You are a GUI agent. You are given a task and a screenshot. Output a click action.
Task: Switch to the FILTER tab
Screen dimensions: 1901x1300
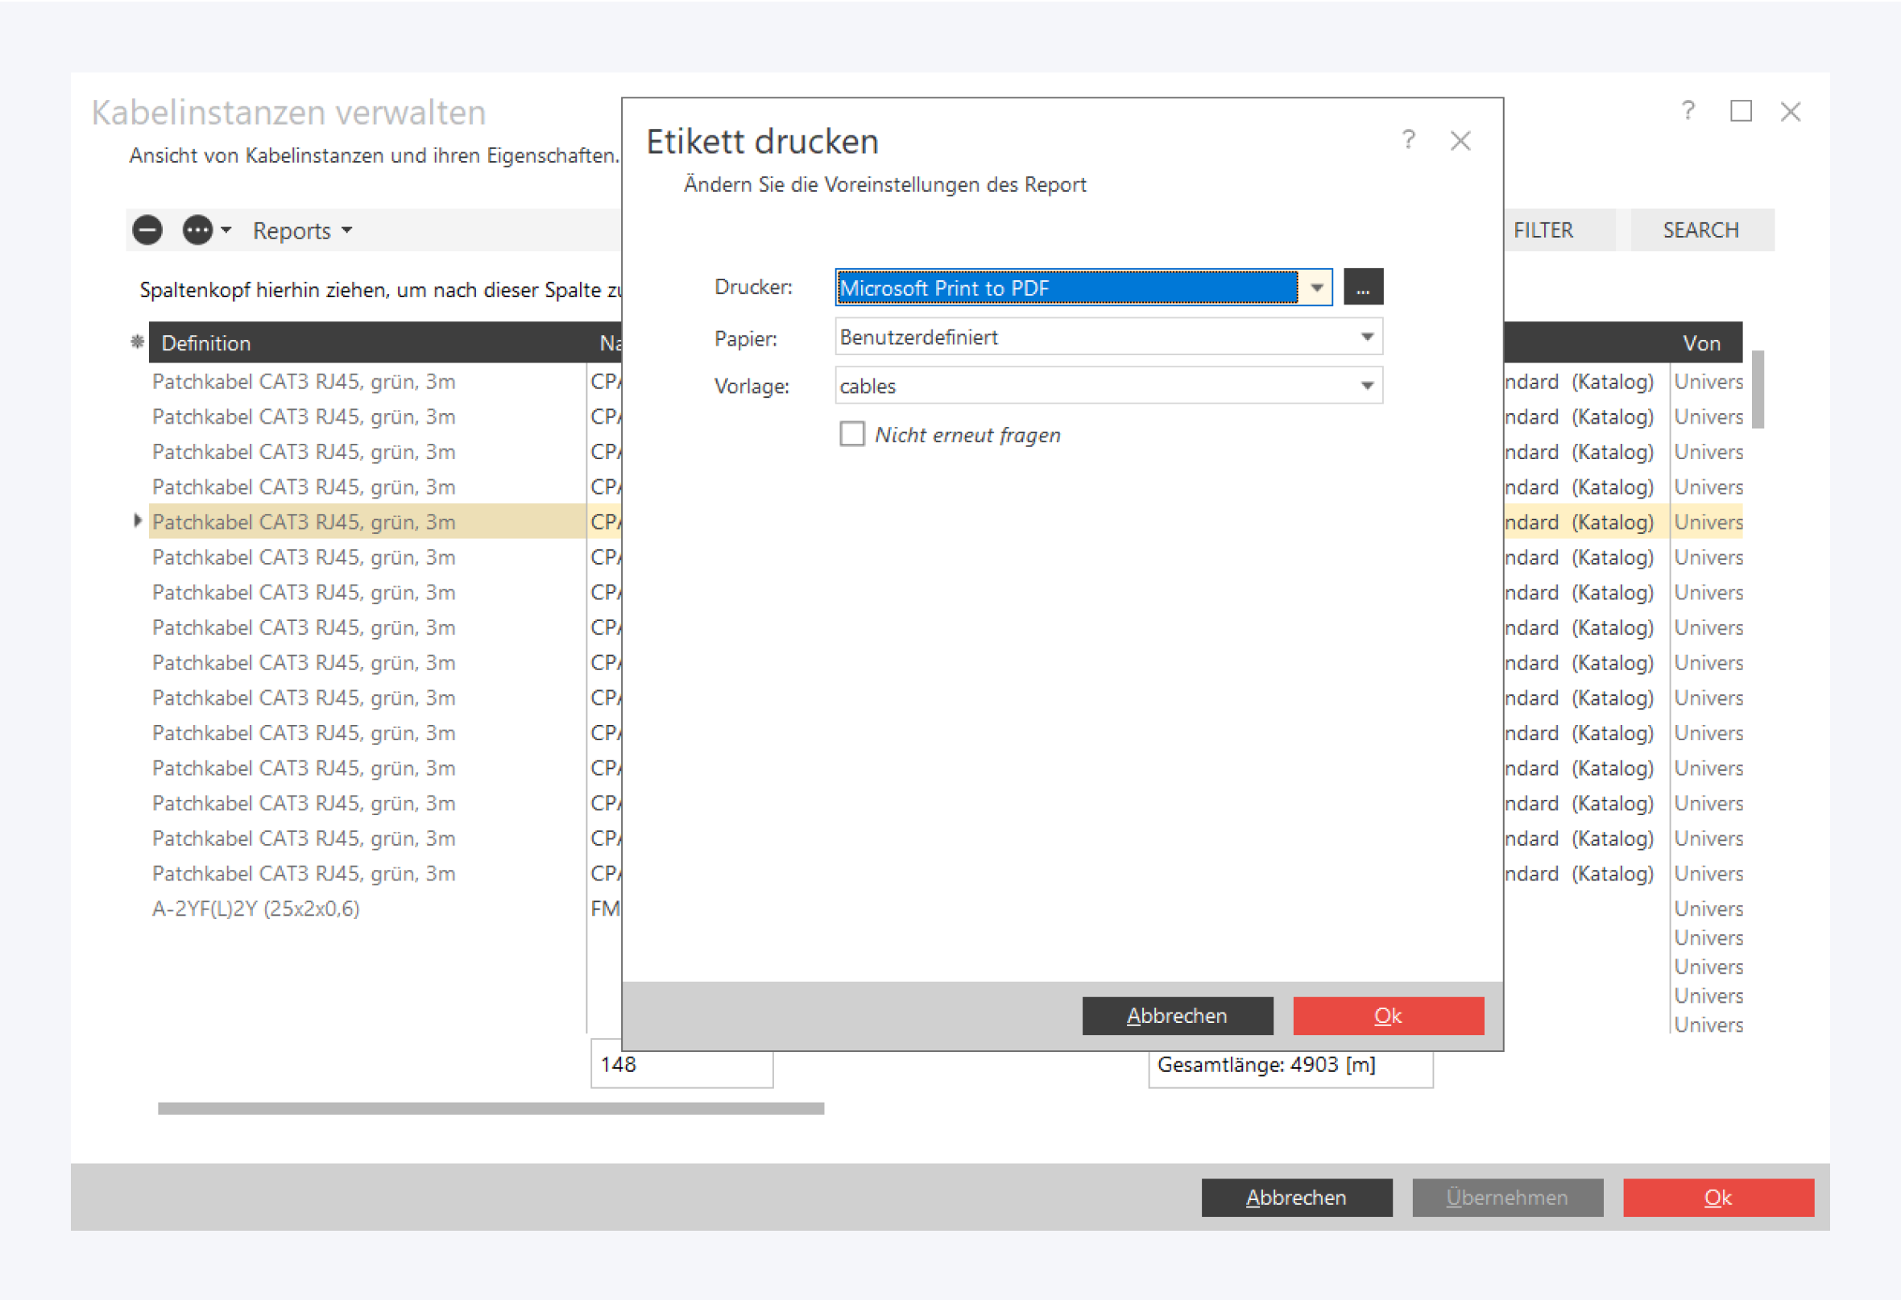[1543, 230]
